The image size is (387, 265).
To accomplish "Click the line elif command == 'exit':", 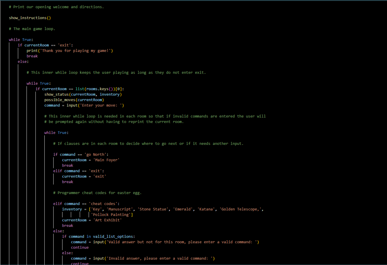I will [x=79, y=171].
